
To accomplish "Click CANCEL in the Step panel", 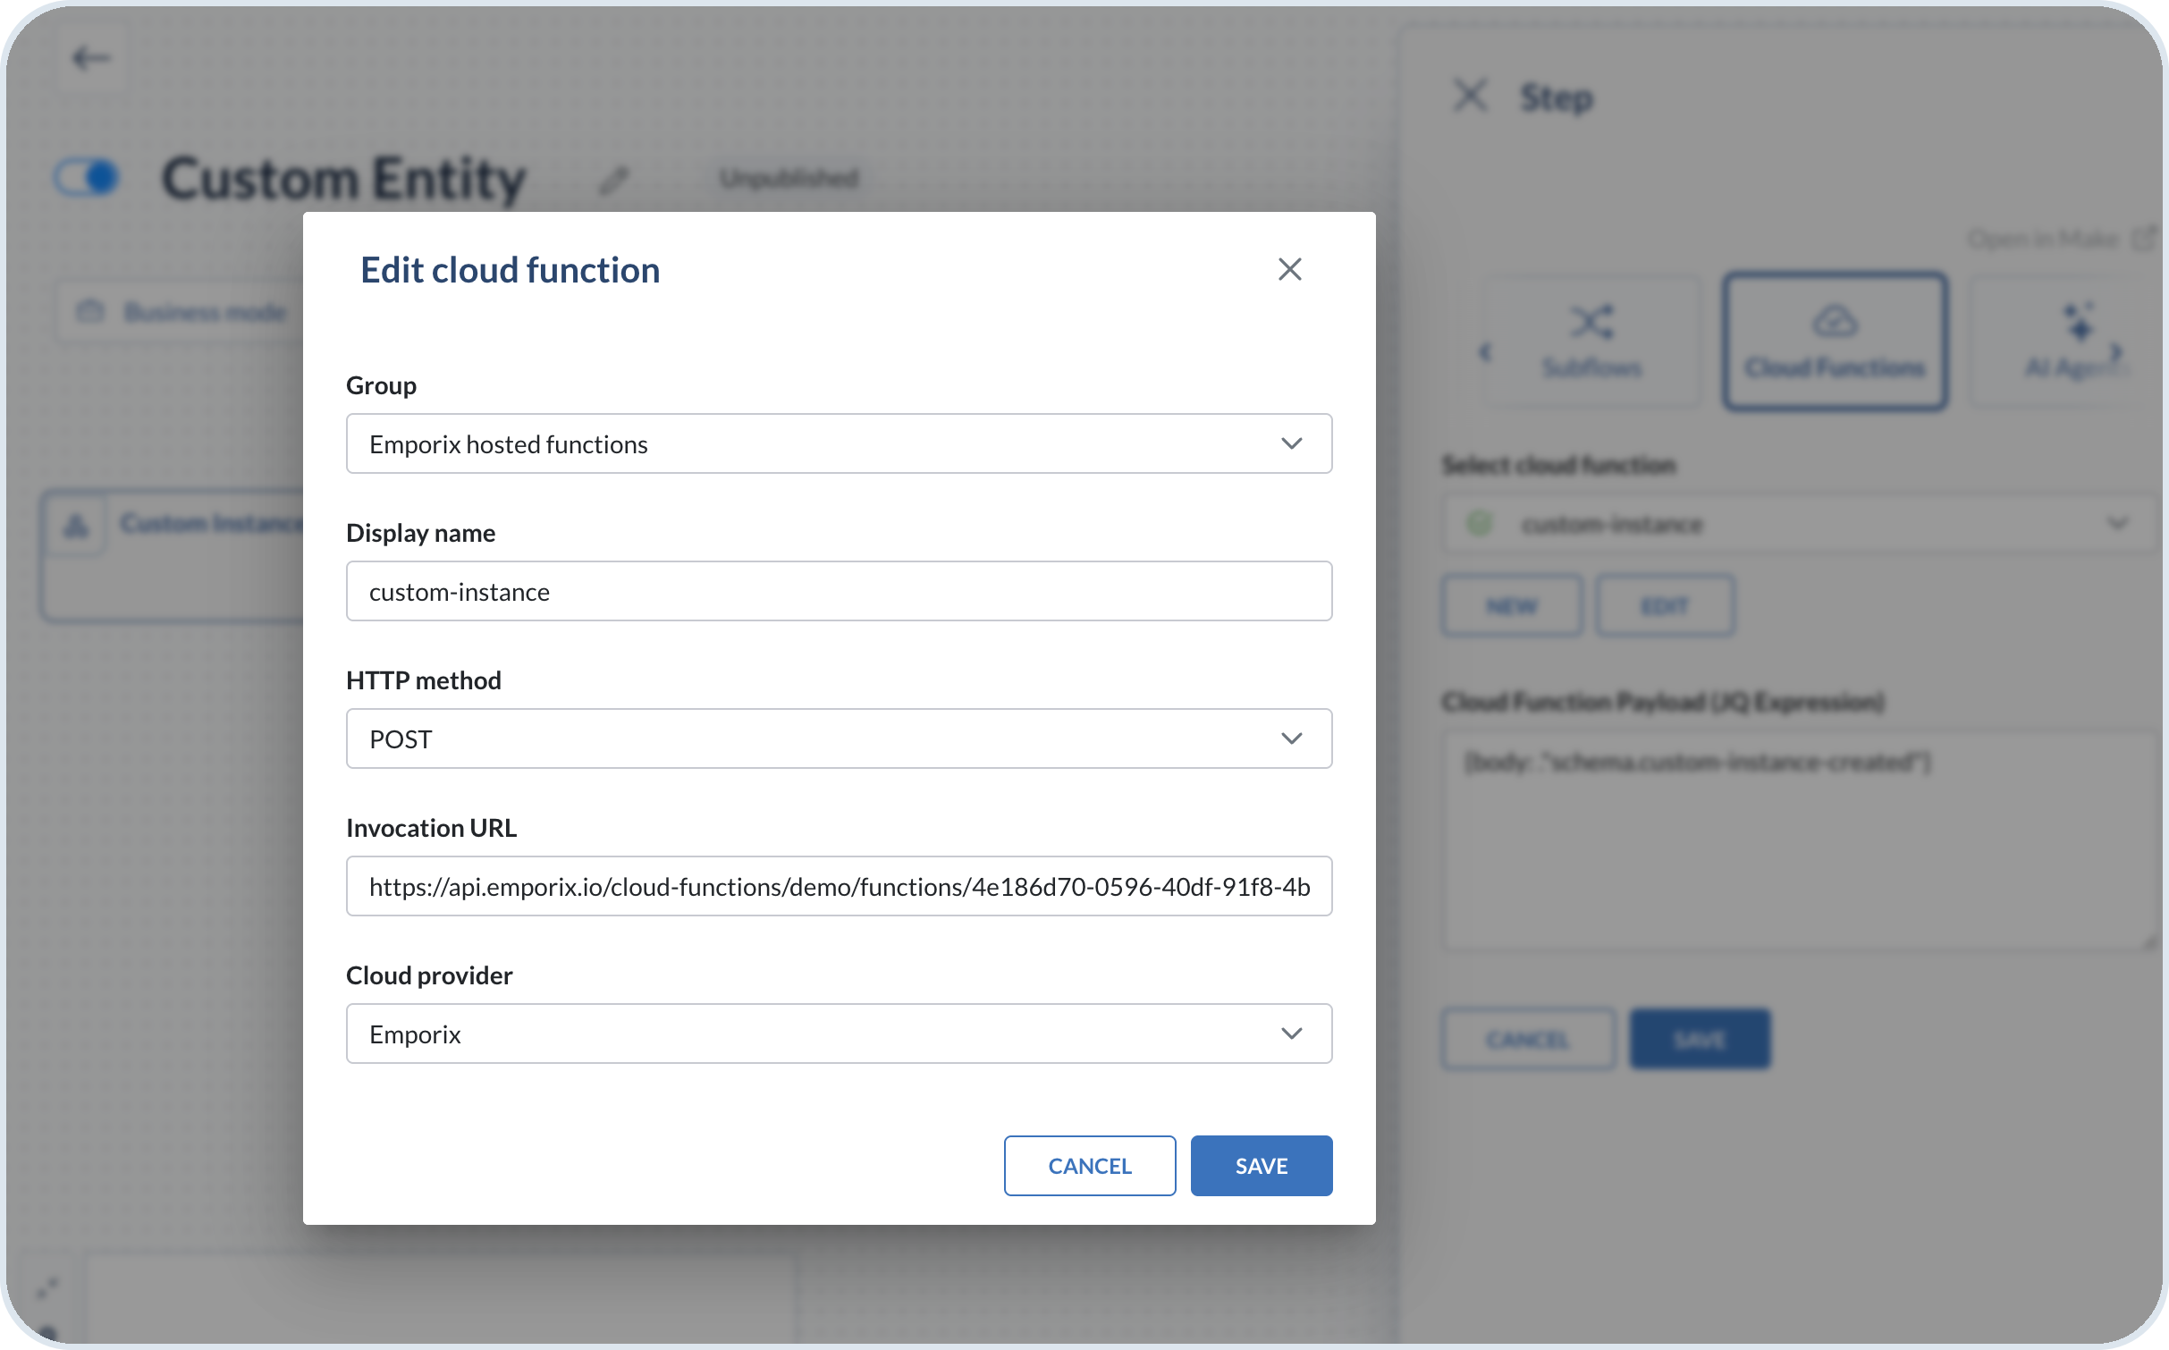I will [x=1528, y=1039].
